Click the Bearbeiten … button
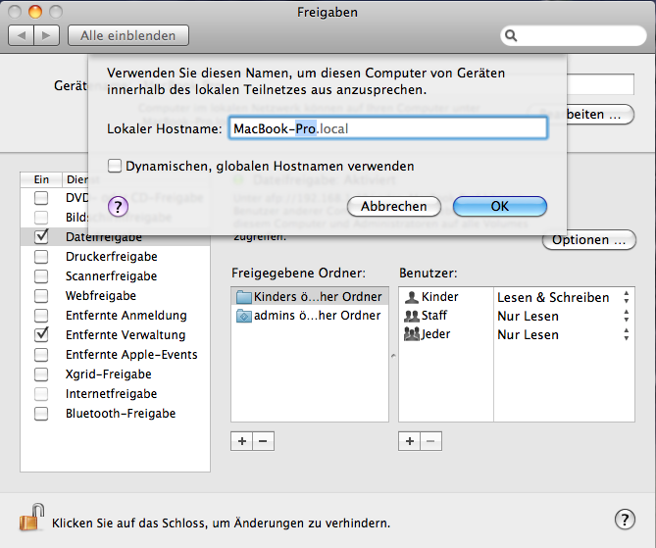 click(x=600, y=114)
